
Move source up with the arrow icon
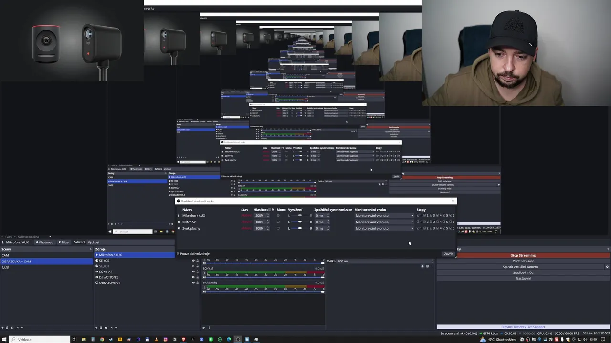tap(112, 328)
